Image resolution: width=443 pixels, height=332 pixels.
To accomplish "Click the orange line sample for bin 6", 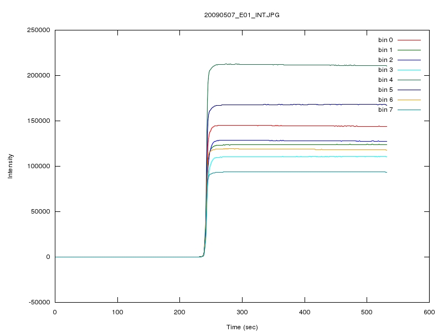I will point(409,100).
